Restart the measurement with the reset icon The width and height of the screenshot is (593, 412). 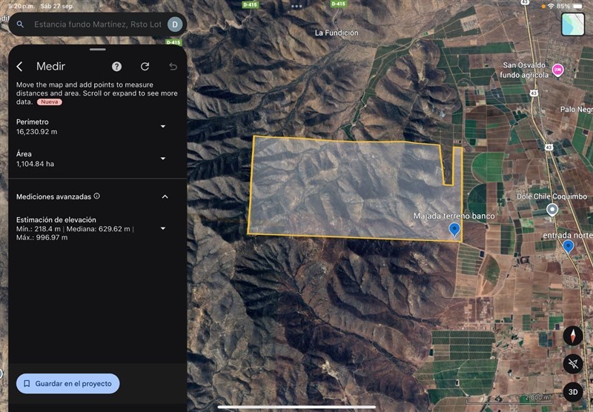(x=145, y=67)
